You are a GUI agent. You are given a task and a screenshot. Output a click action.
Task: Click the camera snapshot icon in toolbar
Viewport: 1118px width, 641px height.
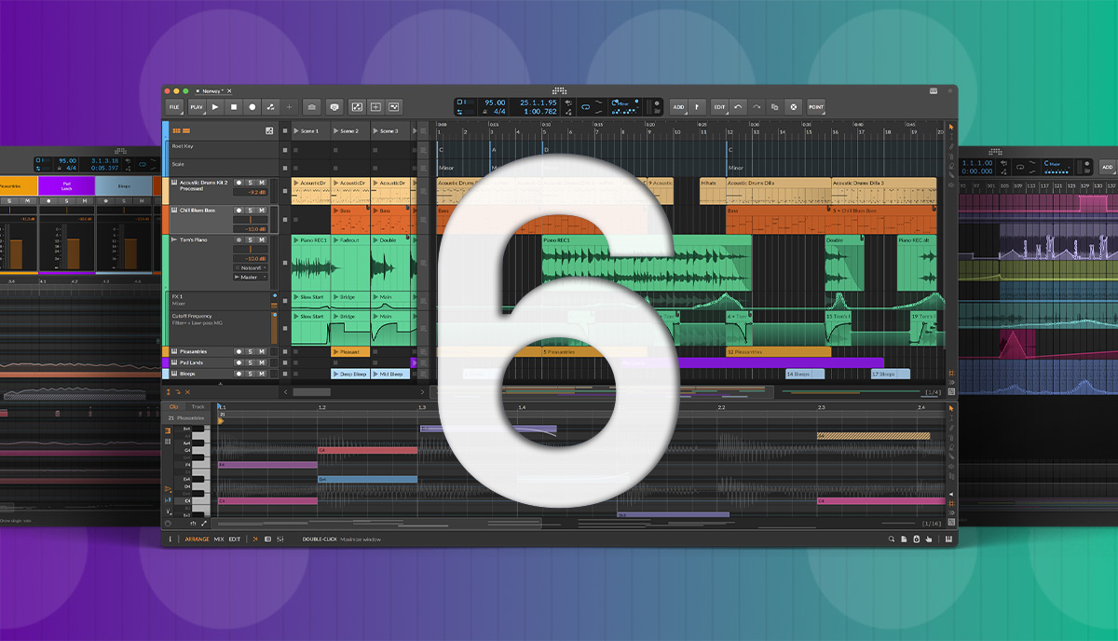(x=311, y=107)
